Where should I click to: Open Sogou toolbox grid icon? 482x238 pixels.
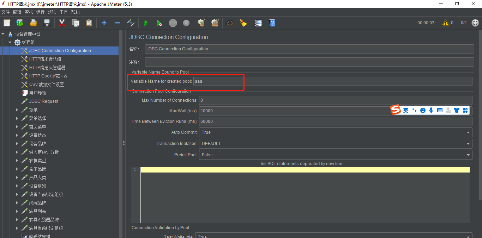(465, 110)
